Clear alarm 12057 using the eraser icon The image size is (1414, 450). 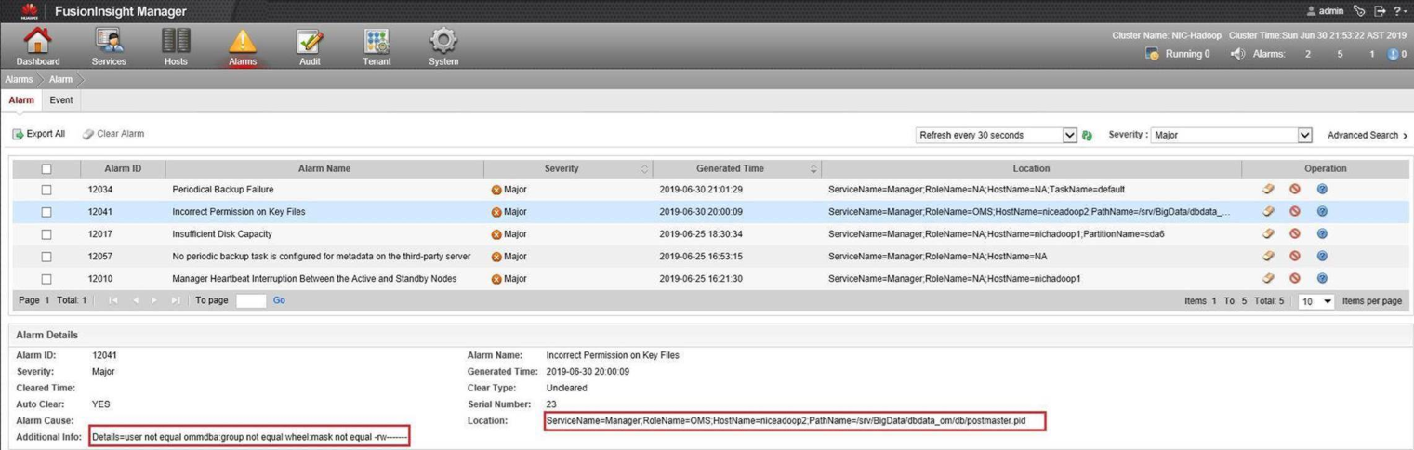coord(1268,256)
